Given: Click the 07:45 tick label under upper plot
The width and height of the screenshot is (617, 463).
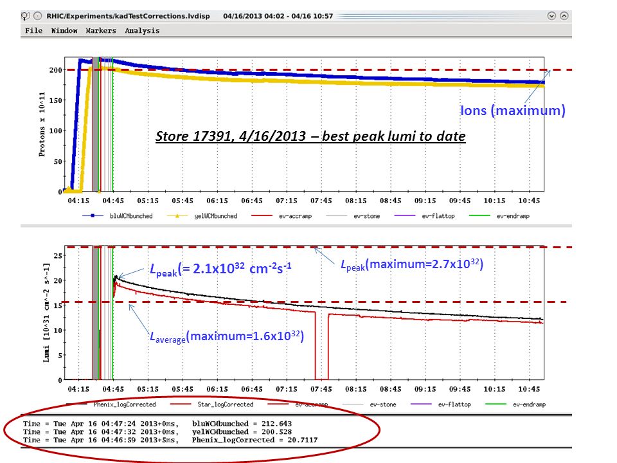Looking at the screenshot, I should 321,201.
